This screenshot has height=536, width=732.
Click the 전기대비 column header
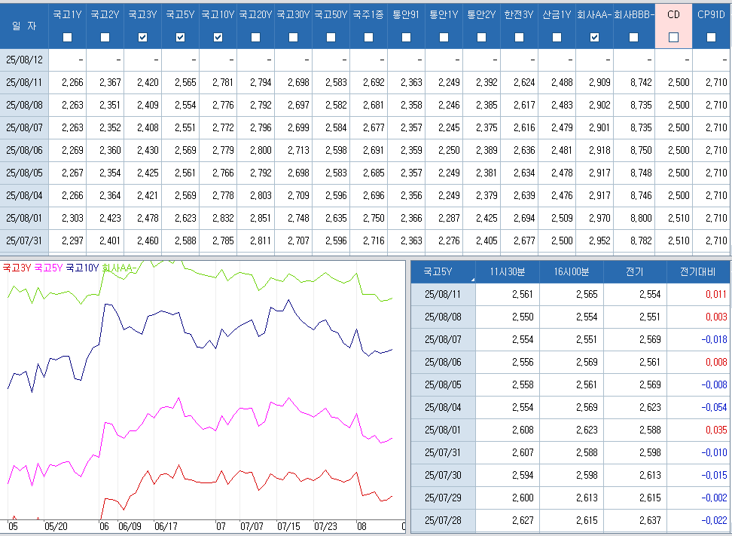point(697,272)
